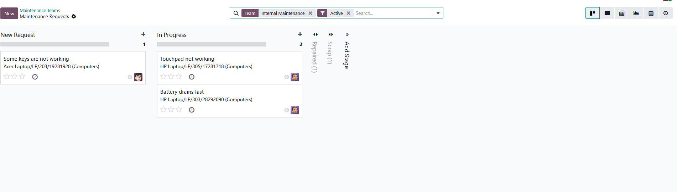Click the clock activity icon on Touchpad not working
The image size is (677, 192).
(192, 77)
